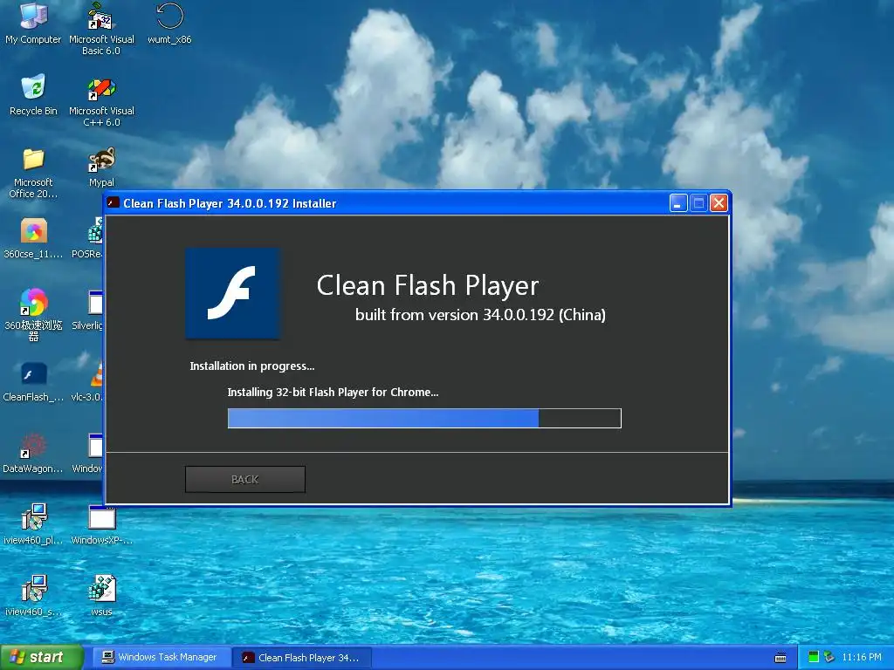The image size is (894, 670).
Task: Open the My Computer desktop icon
Action: 33,24
